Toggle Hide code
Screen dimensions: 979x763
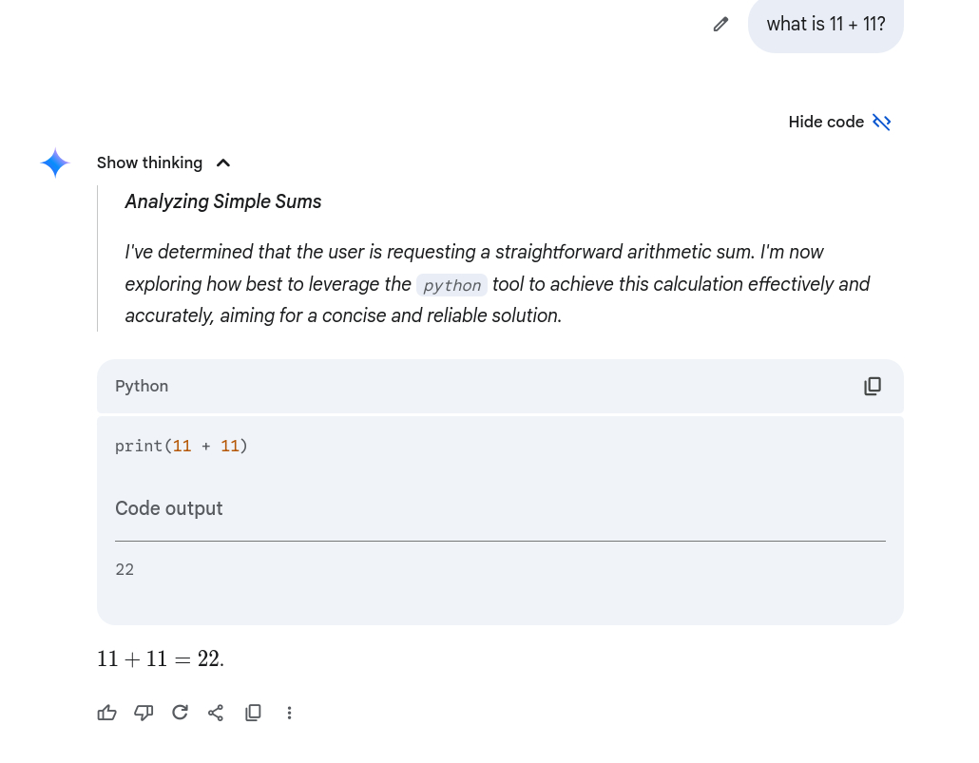[825, 122]
